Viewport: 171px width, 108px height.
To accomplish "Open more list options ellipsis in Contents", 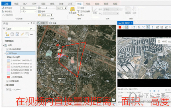I will 31,34.
